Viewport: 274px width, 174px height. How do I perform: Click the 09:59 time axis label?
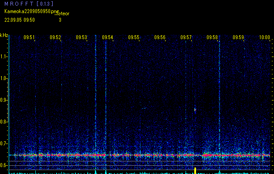[x=238, y=37]
